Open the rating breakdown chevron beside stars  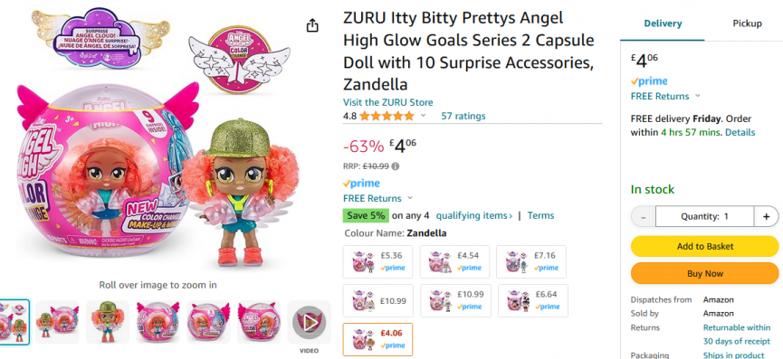click(424, 116)
